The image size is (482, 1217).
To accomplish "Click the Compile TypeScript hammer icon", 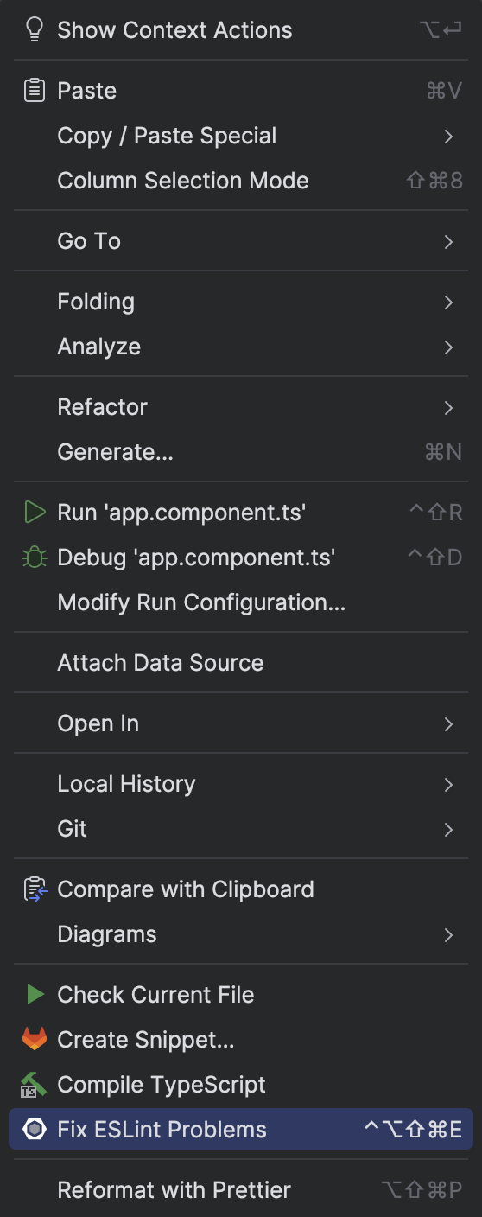I will click(x=35, y=1085).
